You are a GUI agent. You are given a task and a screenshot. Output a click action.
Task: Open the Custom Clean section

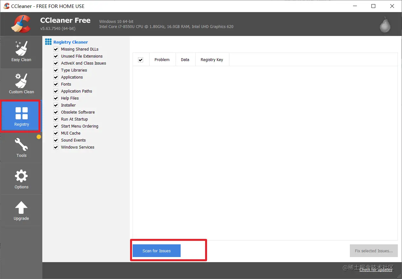(x=21, y=84)
